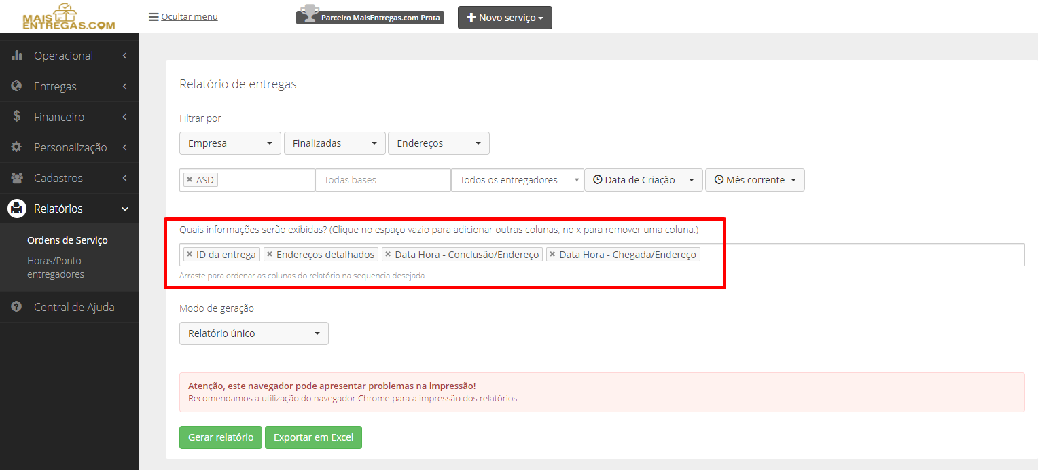Click the Operacional bar chart icon
This screenshot has height=470, width=1038.
tap(17, 56)
